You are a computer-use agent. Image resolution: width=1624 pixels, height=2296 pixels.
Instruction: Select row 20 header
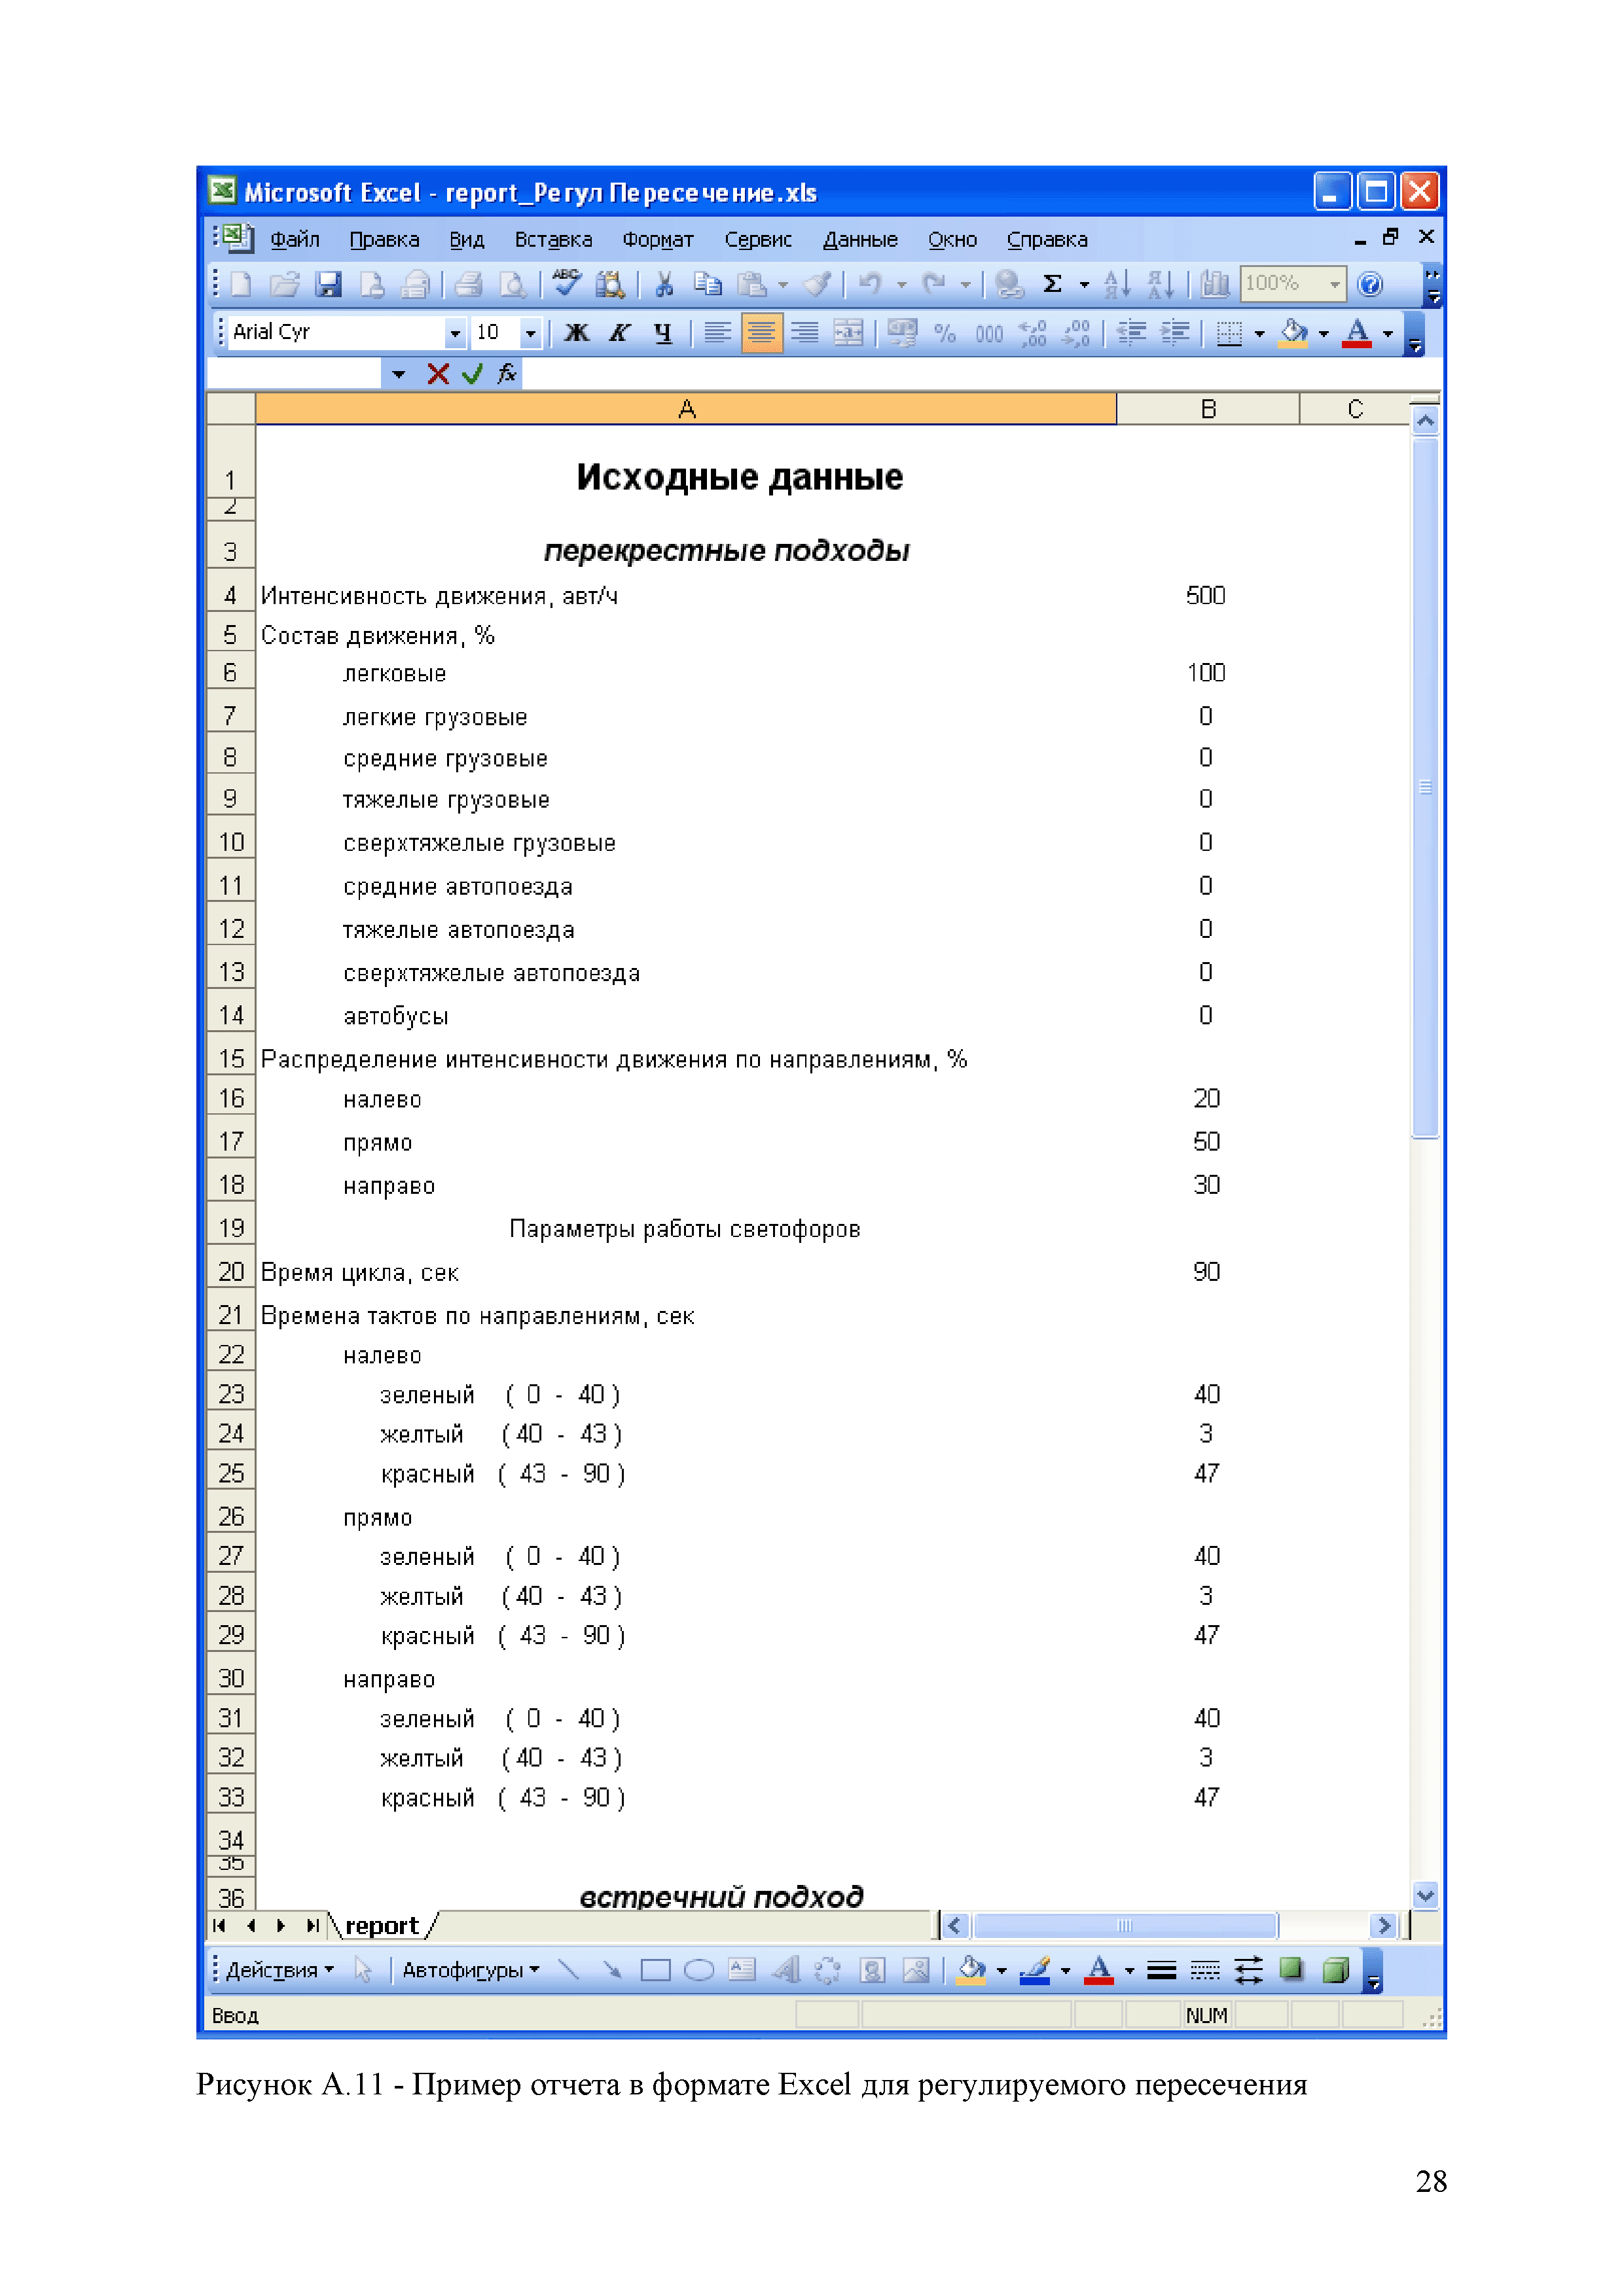point(231,1272)
